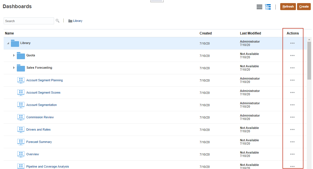Open actions menu for Library folder
This screenshot has width=313, height=169.
point(292,43)
